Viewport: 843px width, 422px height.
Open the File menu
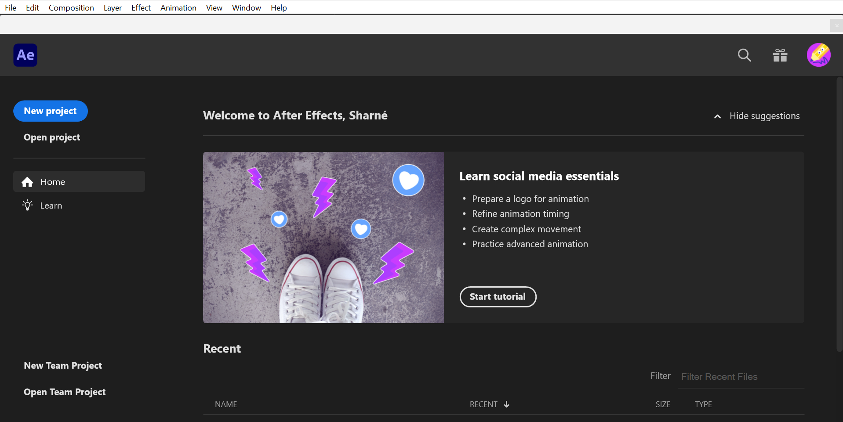[x=11, y=7]
